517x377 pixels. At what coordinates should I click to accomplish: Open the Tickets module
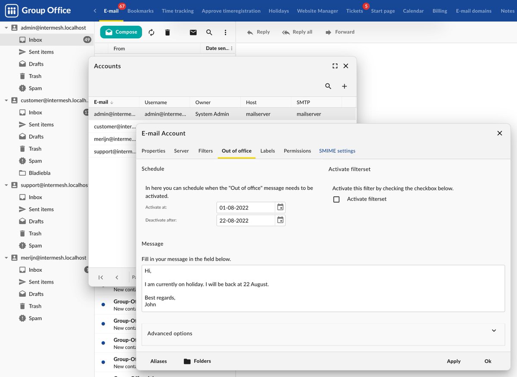click(x=355, y=11)
